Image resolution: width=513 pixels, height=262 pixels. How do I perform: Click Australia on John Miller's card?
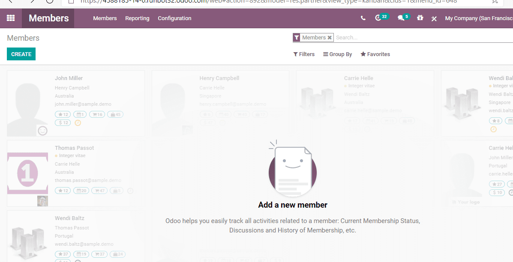click(64, 96)
